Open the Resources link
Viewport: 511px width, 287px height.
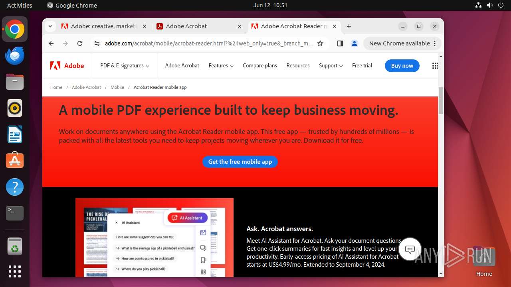pos(298,66)
